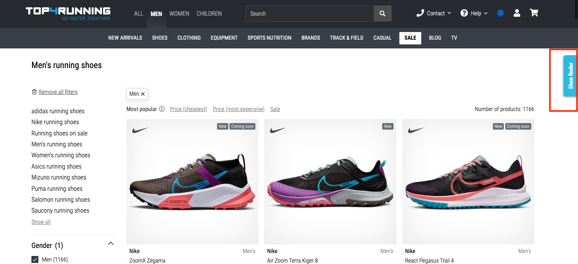Viewport: 578px width, 264px height.
Task: Click Show all brands link
Action: [41, 222]
